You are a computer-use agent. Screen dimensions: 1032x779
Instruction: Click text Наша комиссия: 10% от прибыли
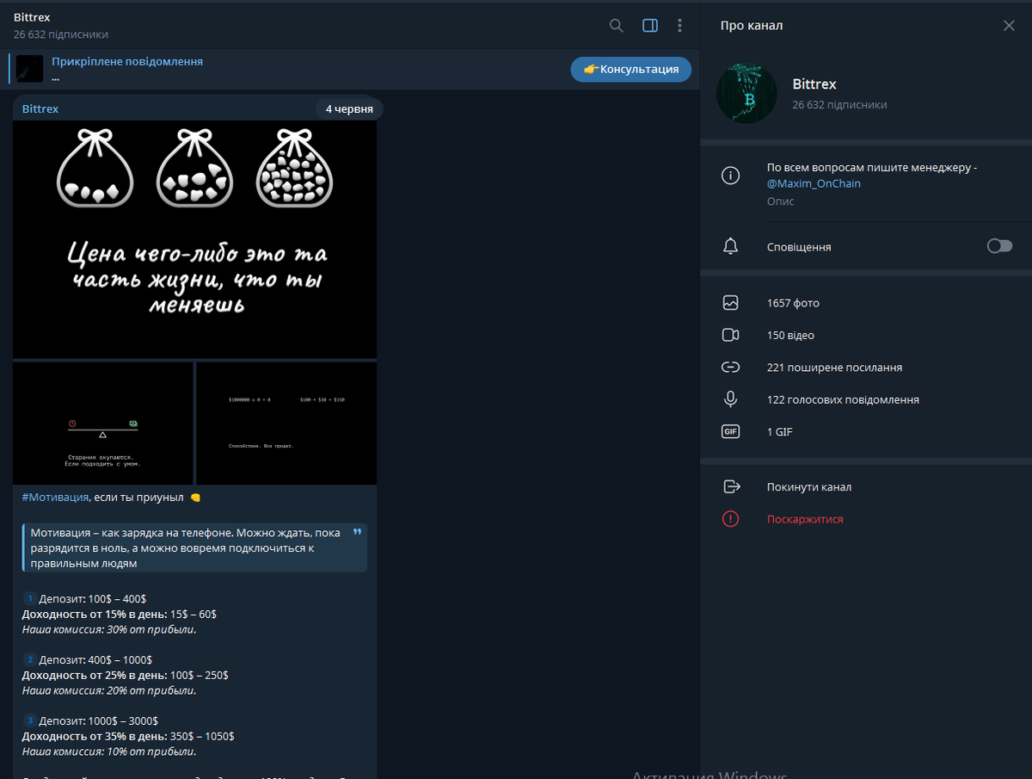[109, 751]
